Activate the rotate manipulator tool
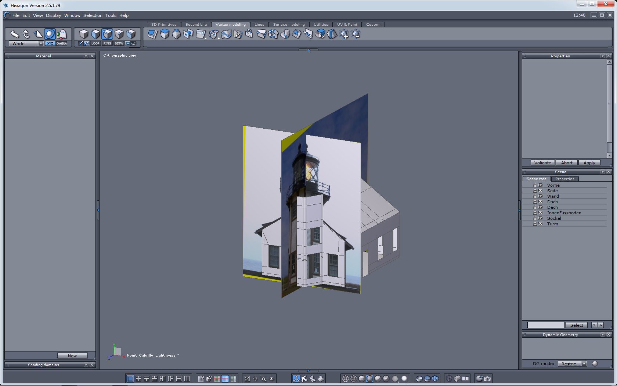 pos(26,34)
